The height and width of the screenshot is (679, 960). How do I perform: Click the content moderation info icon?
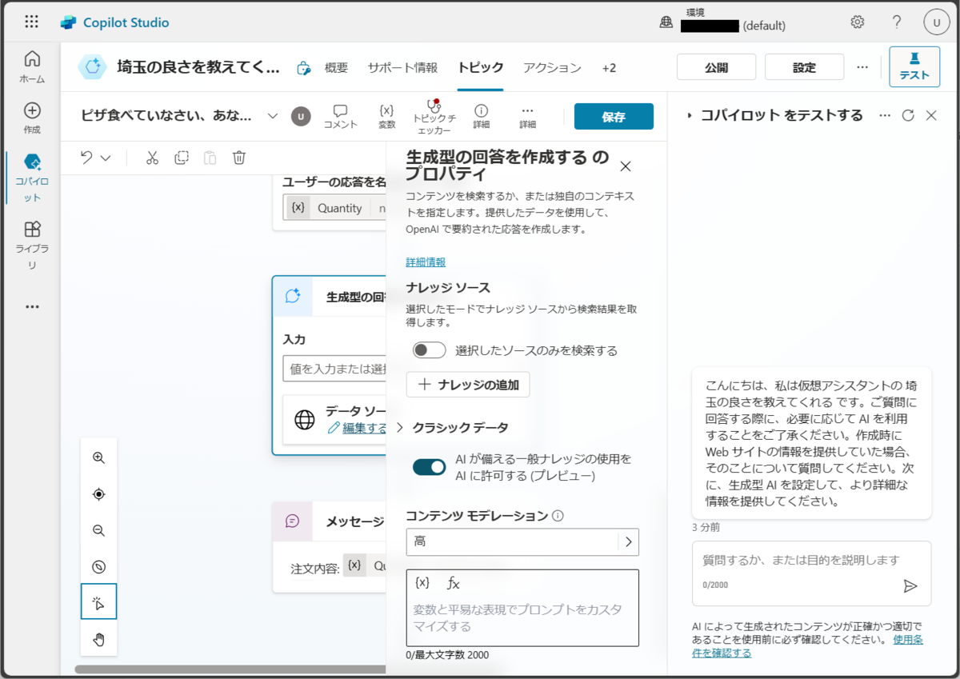(x=558, y=516)
